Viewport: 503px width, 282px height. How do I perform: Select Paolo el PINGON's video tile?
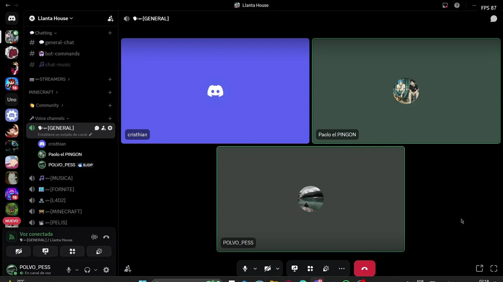(406, 91)
